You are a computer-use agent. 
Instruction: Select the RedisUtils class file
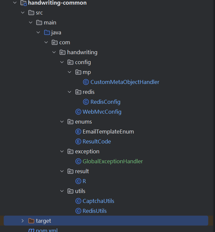point(94,211)
